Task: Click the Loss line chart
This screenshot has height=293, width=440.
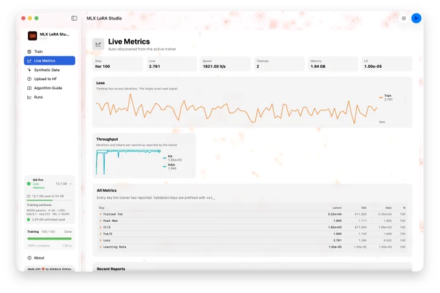Action: point(237,109)
